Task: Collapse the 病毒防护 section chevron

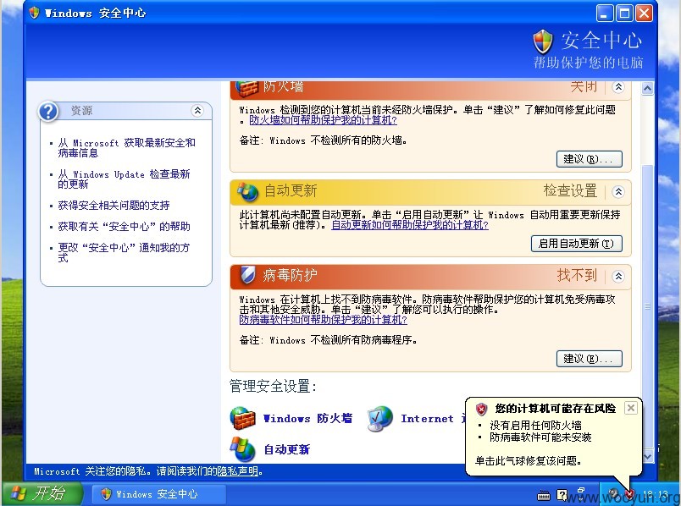Action: 618,276
